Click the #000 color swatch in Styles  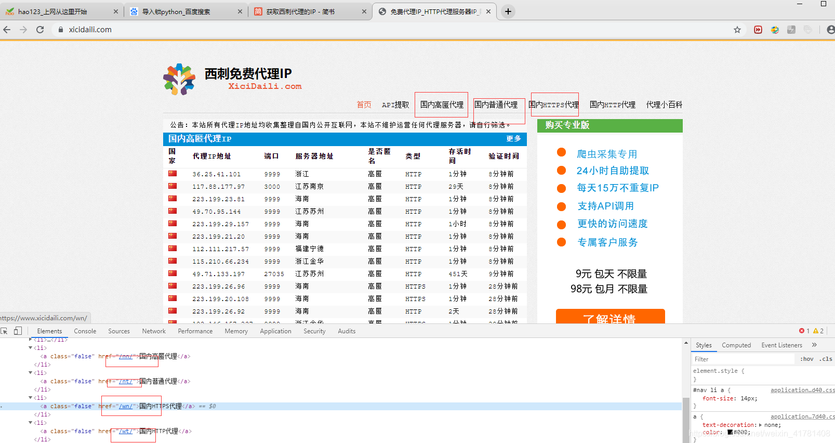(730, 432)
